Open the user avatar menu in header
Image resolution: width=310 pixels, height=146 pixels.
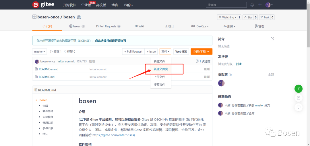[x=269, y=5]
